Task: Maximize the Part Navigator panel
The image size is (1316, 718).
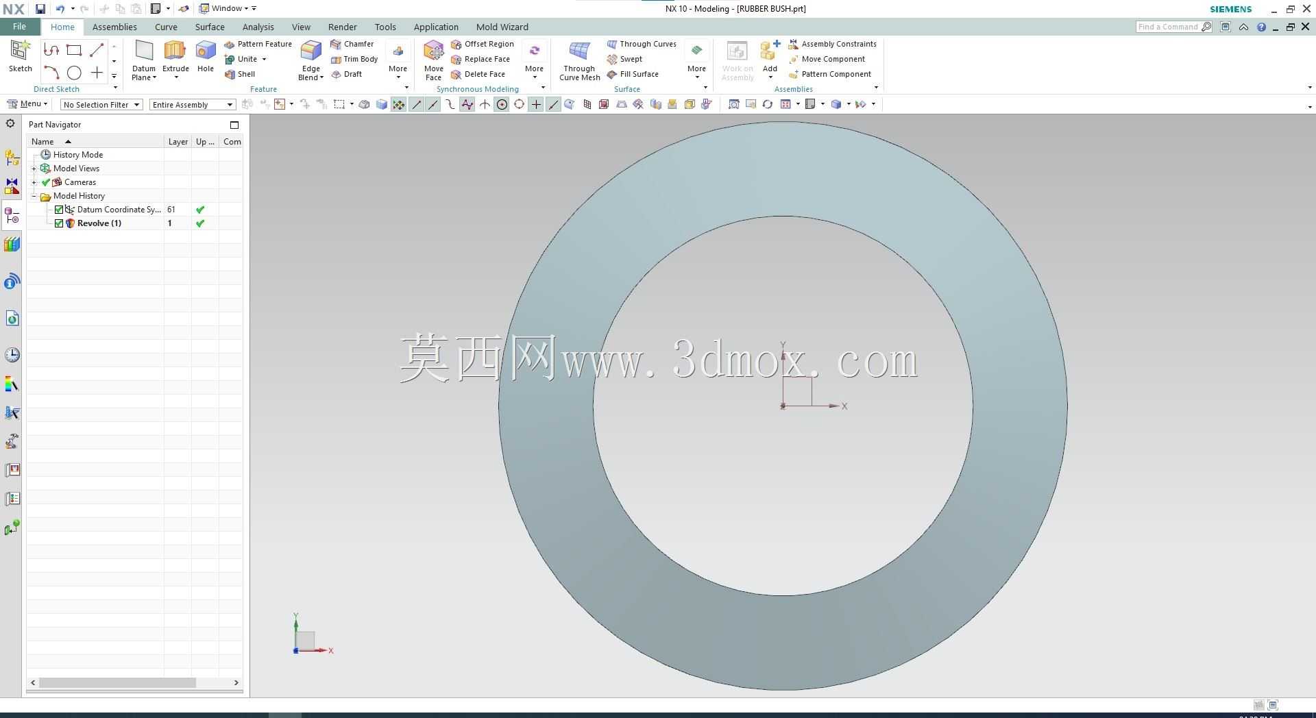Action: tap(234, 125)
